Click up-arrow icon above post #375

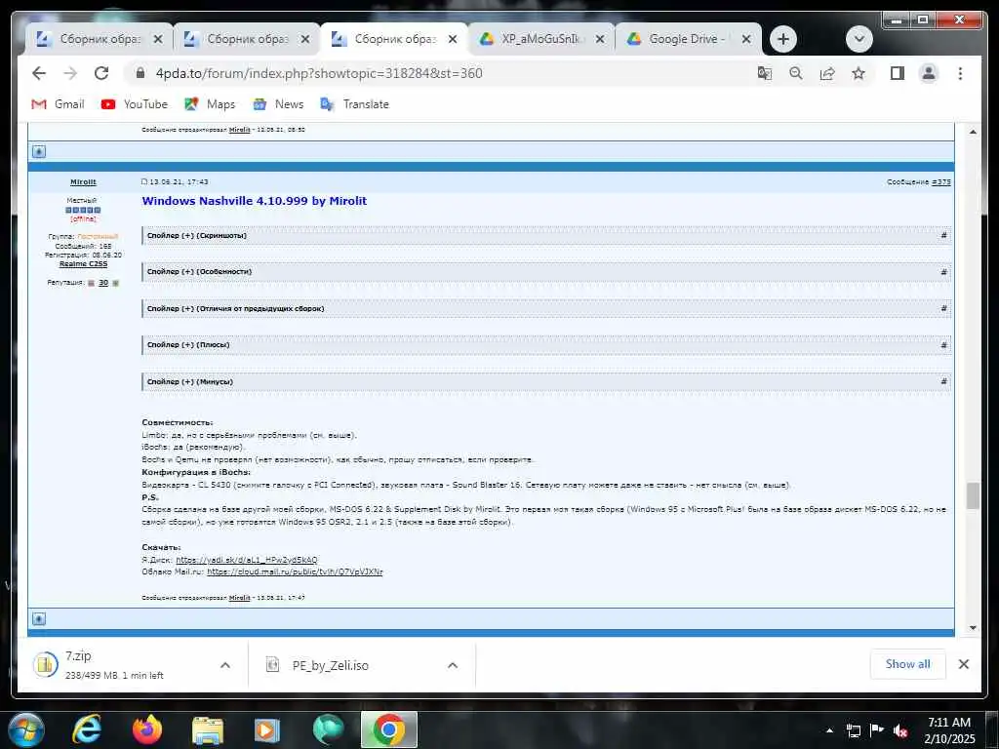pos(39,151)
